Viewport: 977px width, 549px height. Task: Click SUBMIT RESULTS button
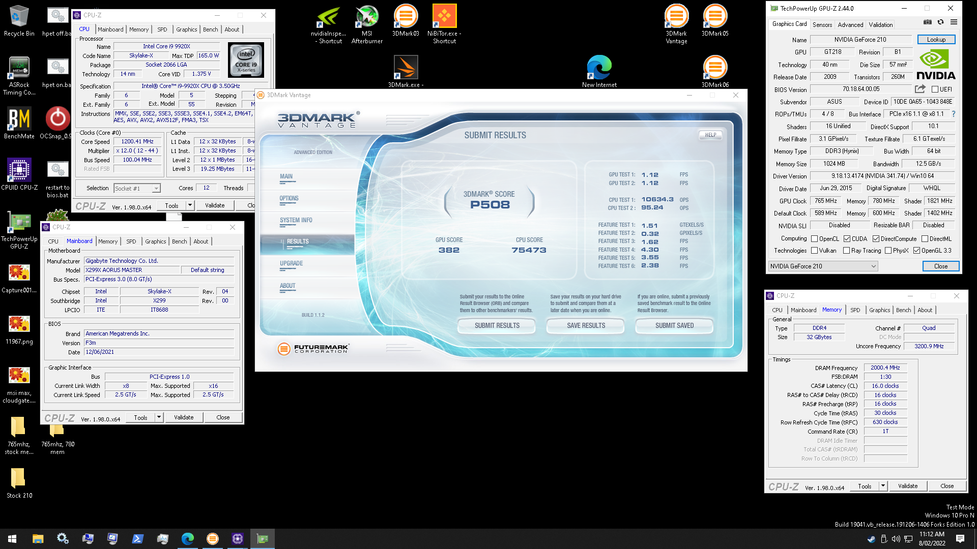(497, 326)
